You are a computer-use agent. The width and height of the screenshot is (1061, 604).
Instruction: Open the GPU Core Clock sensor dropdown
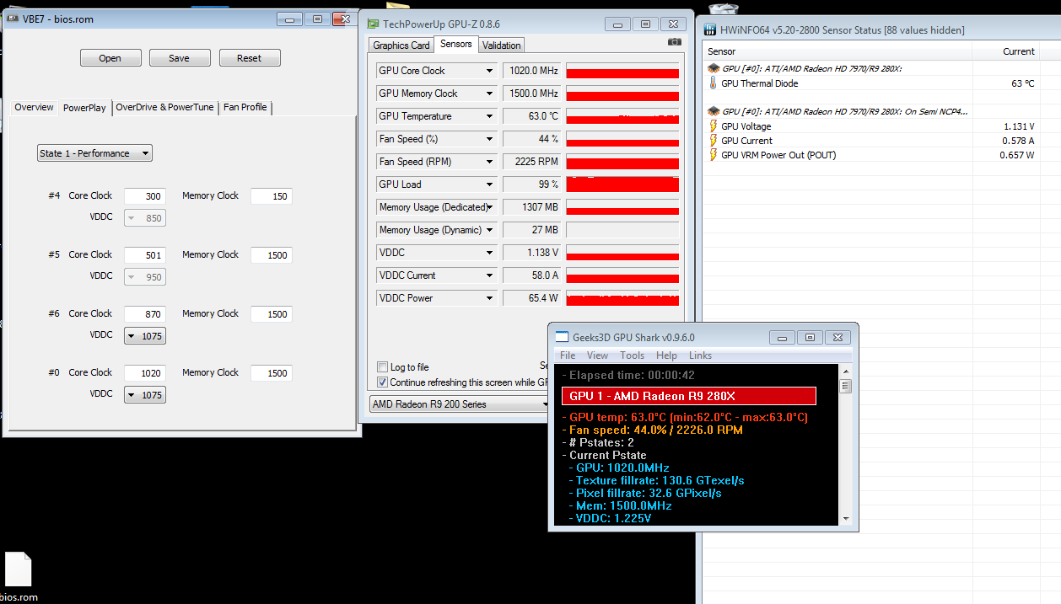click(489, 71)
